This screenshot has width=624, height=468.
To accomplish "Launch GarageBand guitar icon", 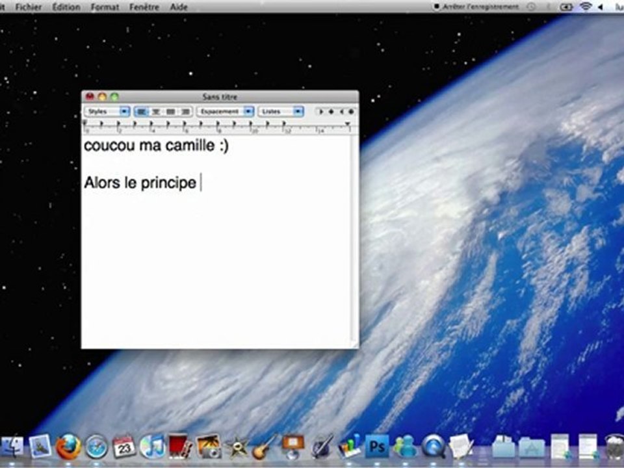I will pyautogui.click(x=264, y=447).
